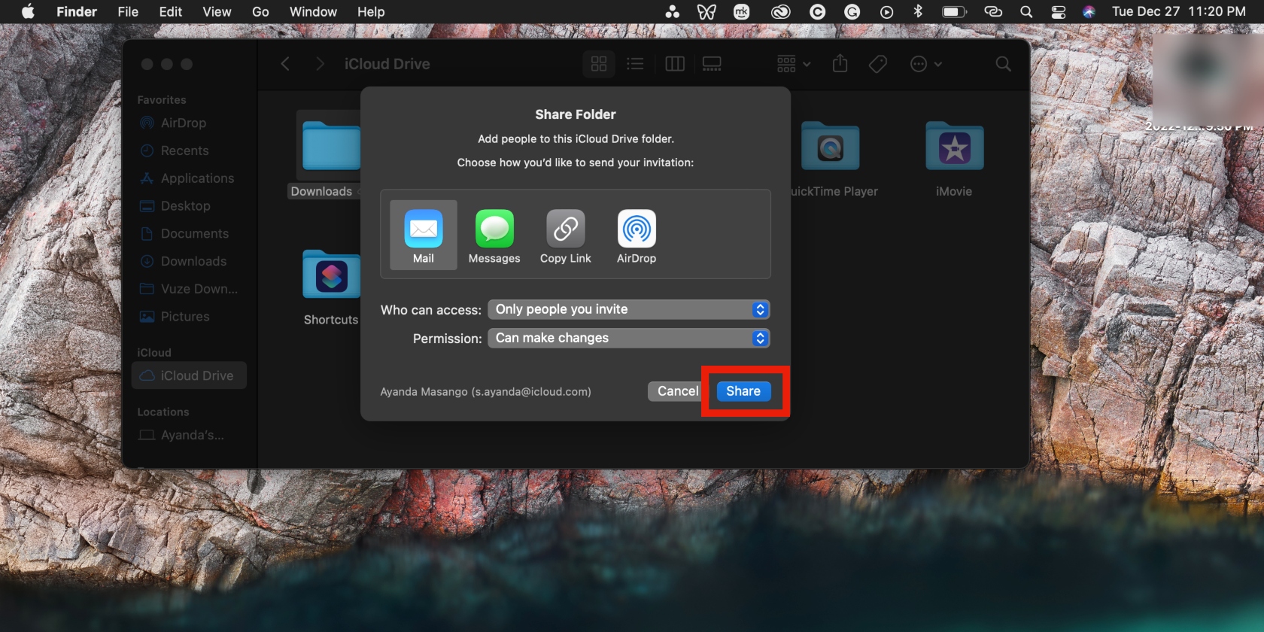
Task: Select the iMovie folder
Action: point(954,147)
